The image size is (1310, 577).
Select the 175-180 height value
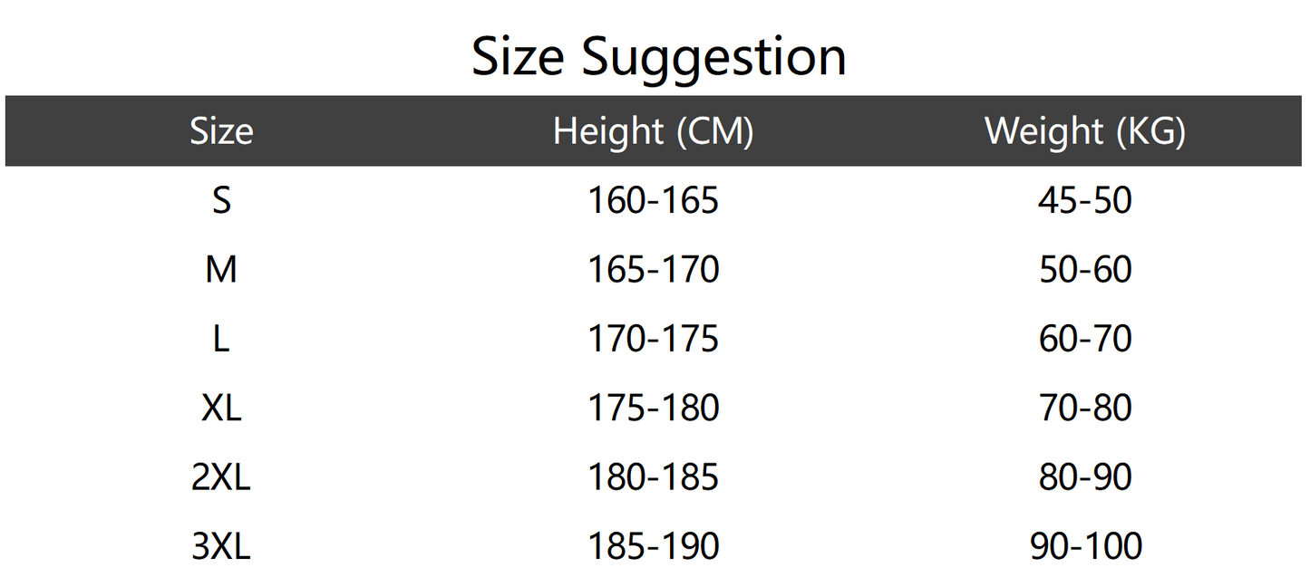(x=653, y=408)
